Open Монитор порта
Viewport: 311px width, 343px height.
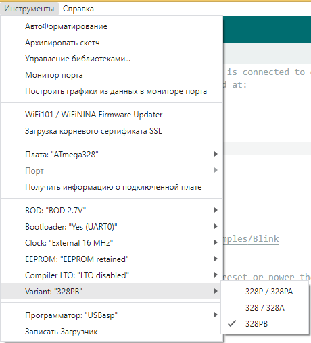click(x=112, y=75)
